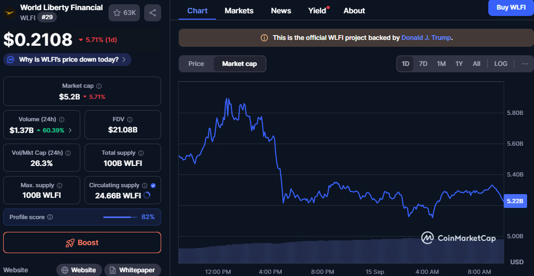The width and height of the screenshot is (534, 276).
Task: Open the share icon button
Action: [153, 13]
